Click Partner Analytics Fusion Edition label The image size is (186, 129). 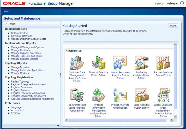[163, 74]
